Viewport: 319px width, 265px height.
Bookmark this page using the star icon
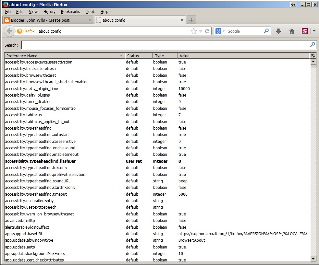(194, 31)
